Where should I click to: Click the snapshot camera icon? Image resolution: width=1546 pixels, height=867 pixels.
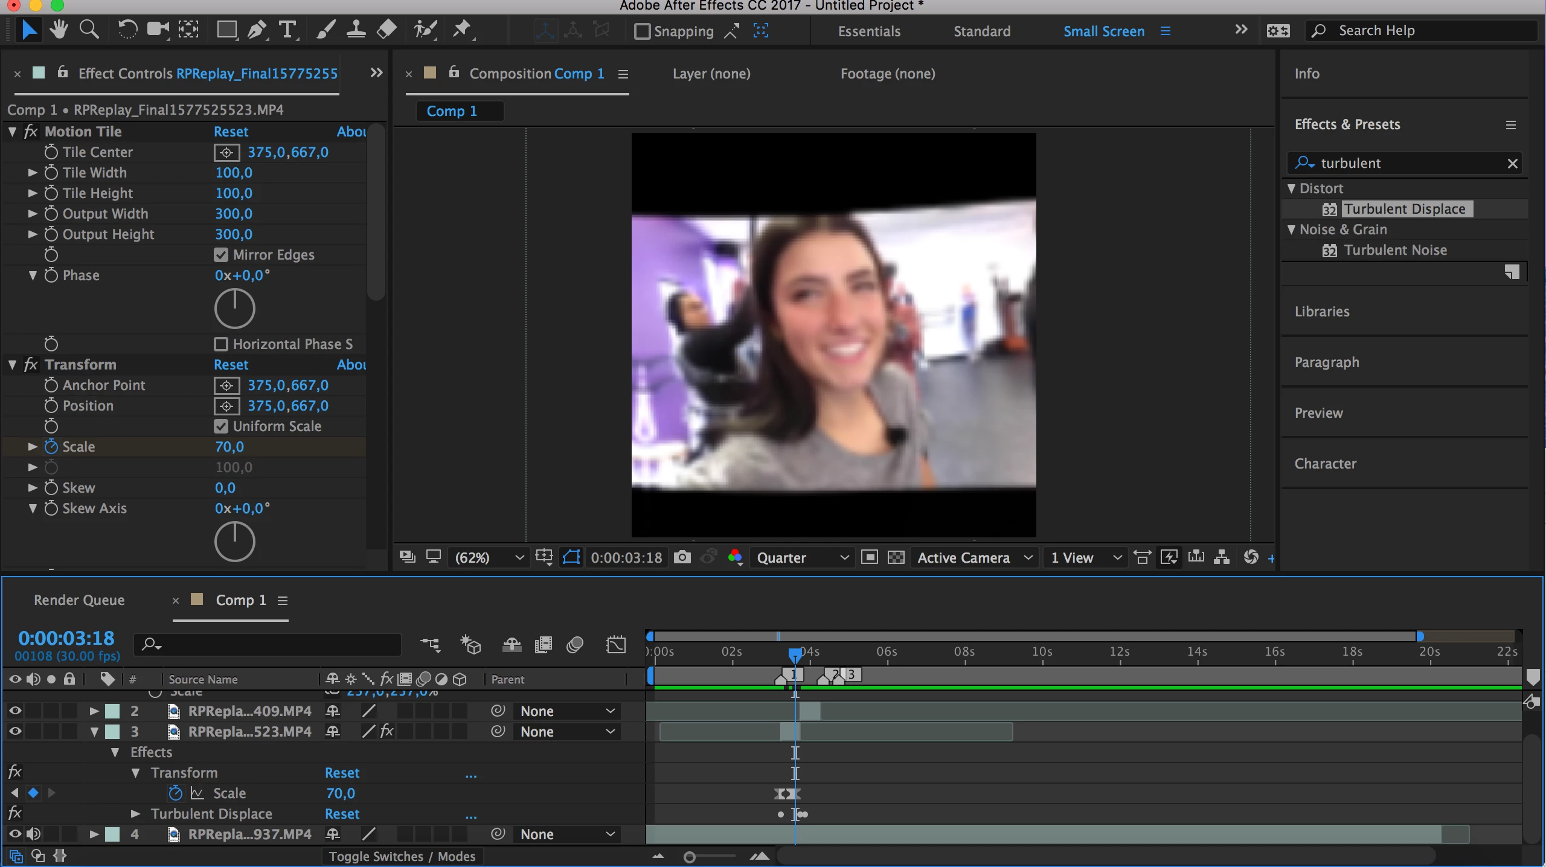(682, 557)
